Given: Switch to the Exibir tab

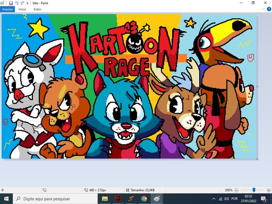Looking at the screenshot, I should [38, 9].
